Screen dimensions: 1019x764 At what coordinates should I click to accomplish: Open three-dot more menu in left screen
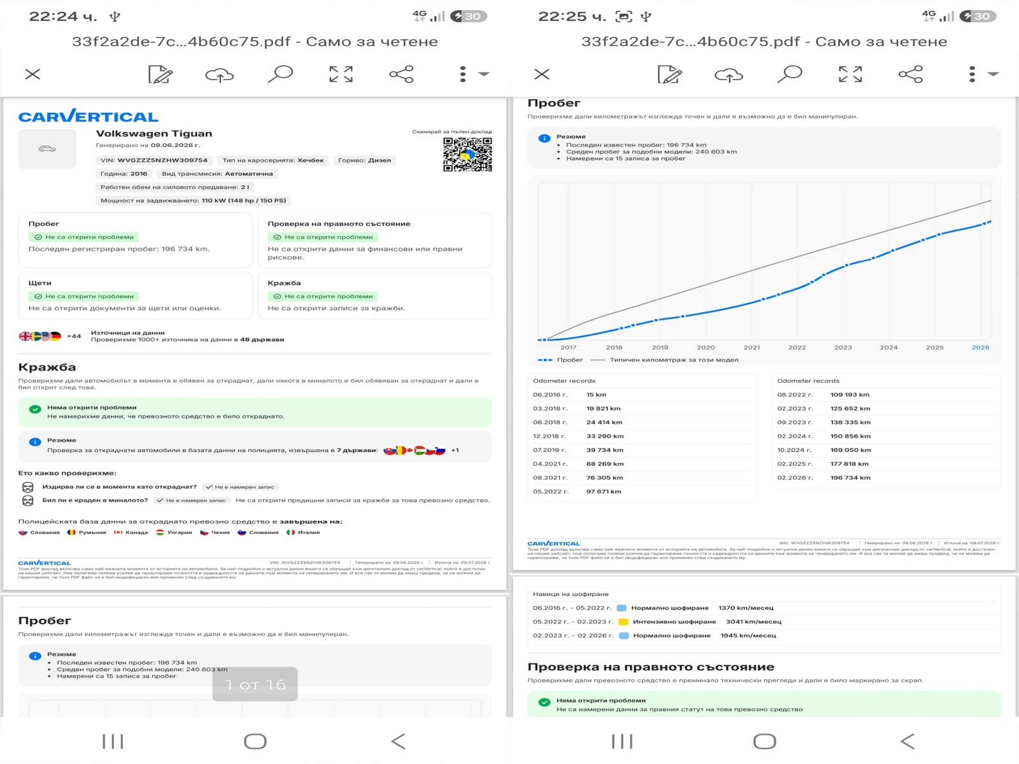tap(463, 74)
